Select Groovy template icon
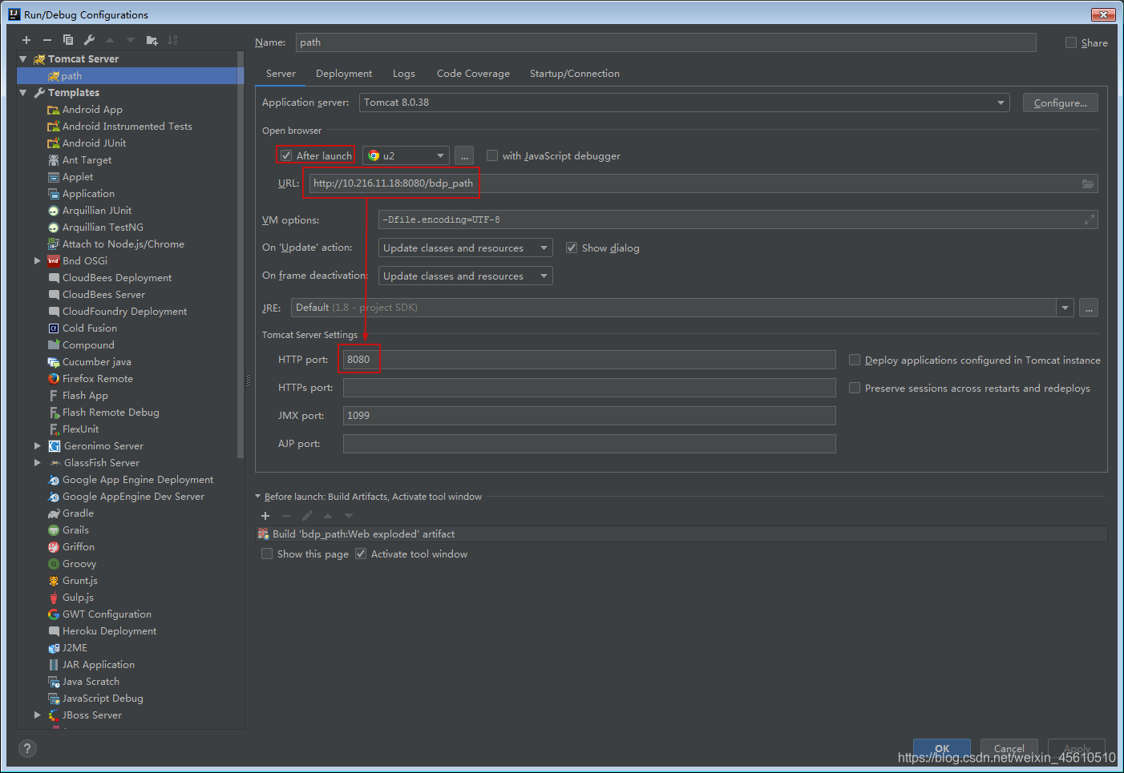The height and width of the screenshot is (773, 1124). (54, 564)
